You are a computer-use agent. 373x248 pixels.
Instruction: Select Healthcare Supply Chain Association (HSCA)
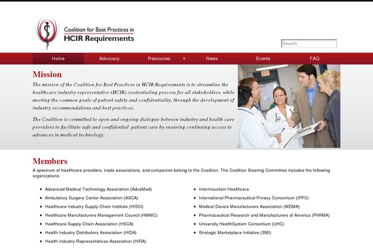point(89,224)
